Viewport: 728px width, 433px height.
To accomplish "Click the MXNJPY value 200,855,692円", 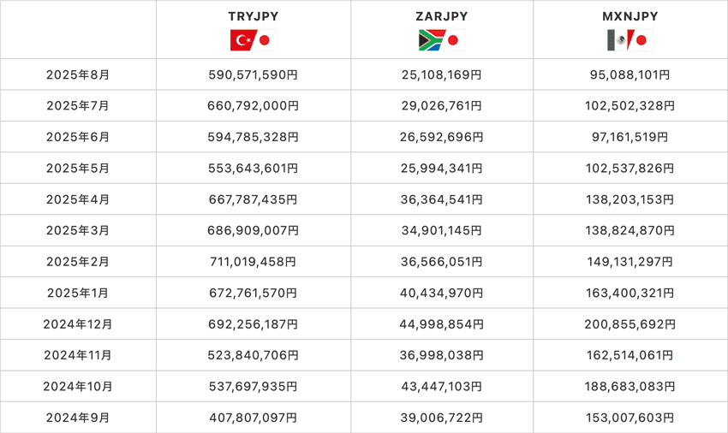I will (x=630, y=324).
